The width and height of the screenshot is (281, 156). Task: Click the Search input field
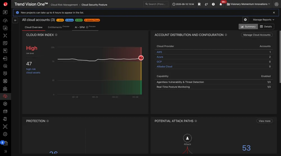tap(156, 4)
